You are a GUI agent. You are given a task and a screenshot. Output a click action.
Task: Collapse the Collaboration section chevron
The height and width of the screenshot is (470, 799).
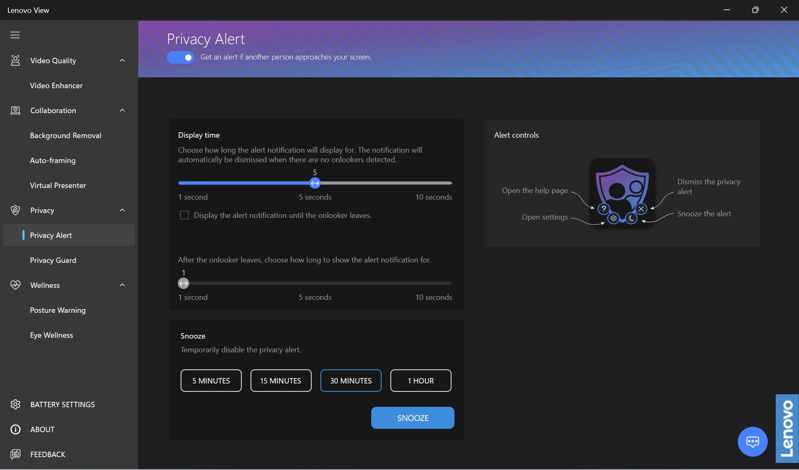[122, 111]
